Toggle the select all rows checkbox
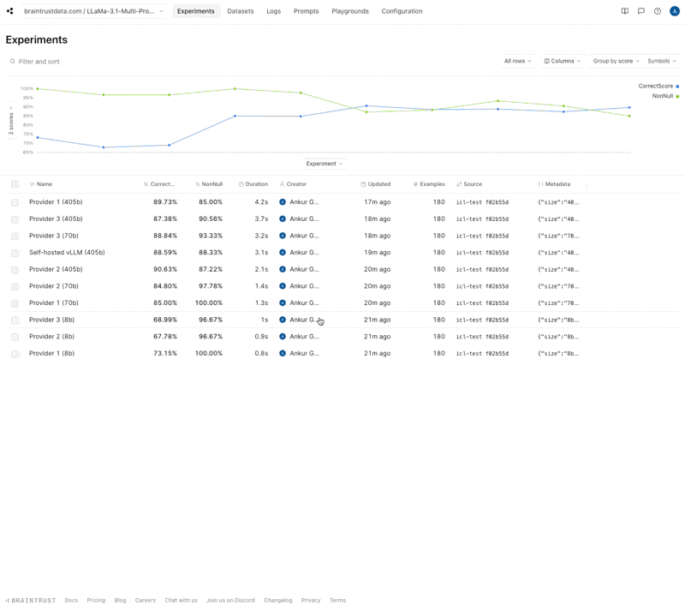The width and height of the screenshot is (685, 611). [15, 184]
